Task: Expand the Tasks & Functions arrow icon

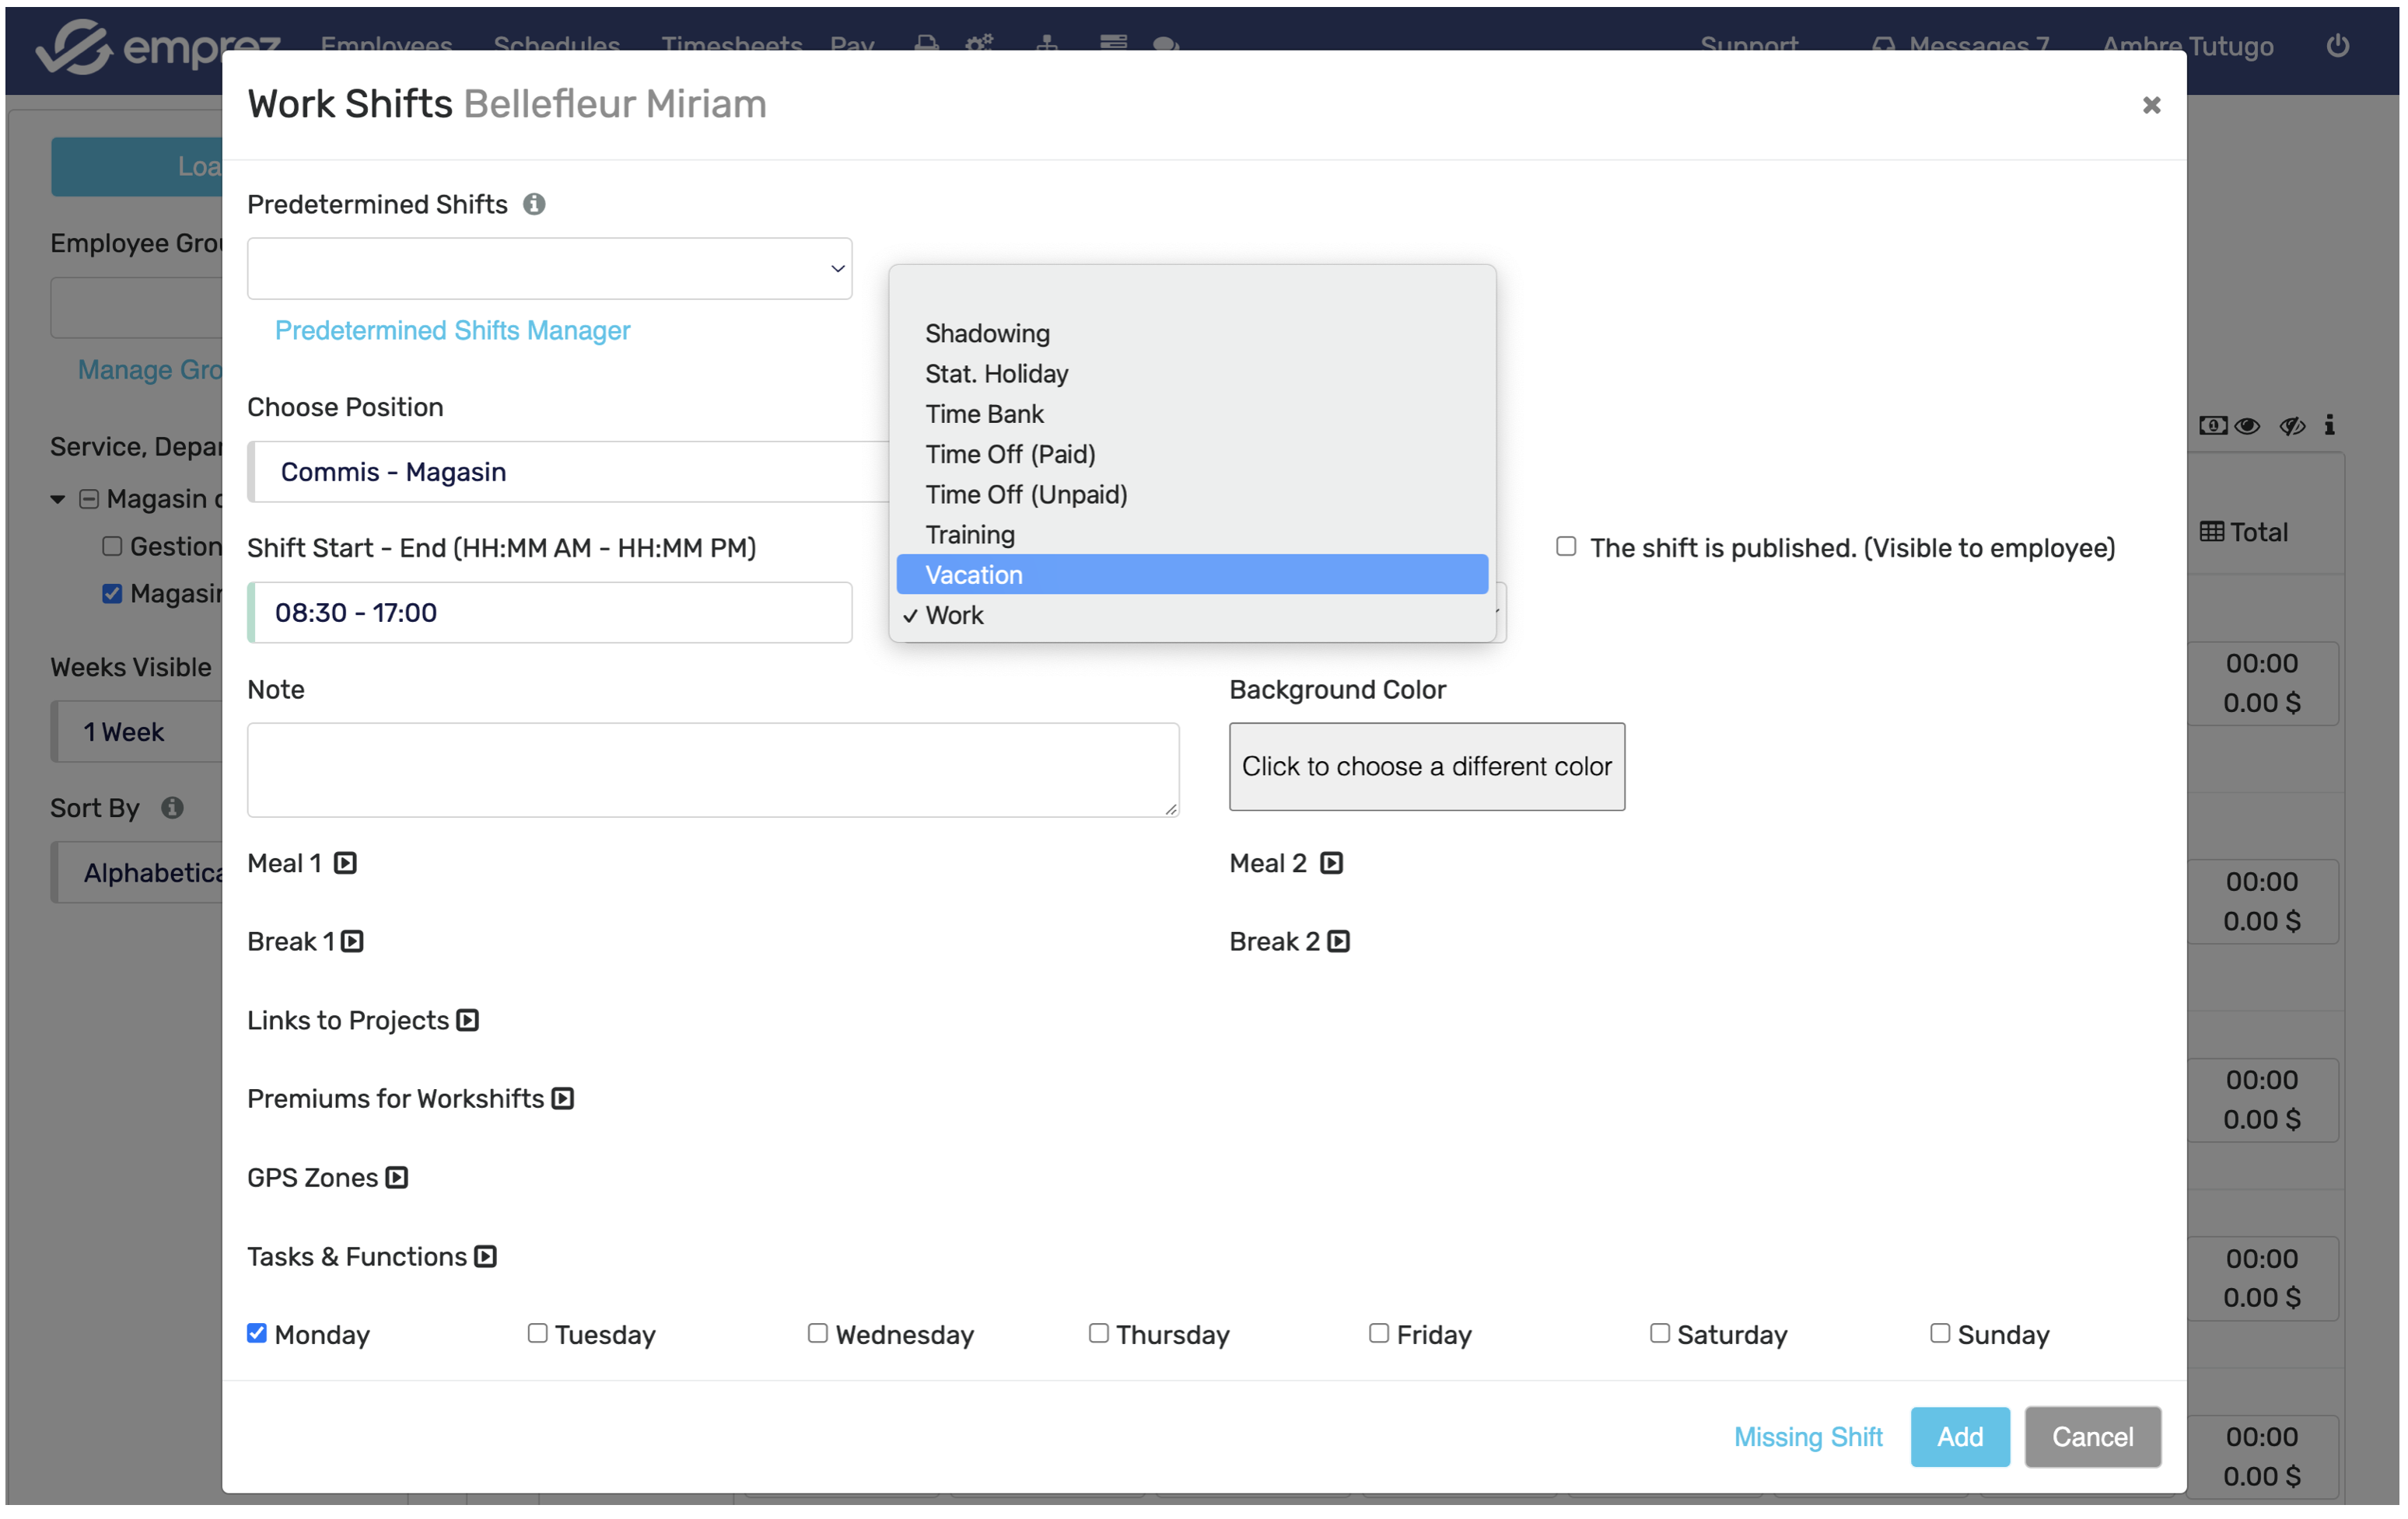Action: [x=486, y=1256]
